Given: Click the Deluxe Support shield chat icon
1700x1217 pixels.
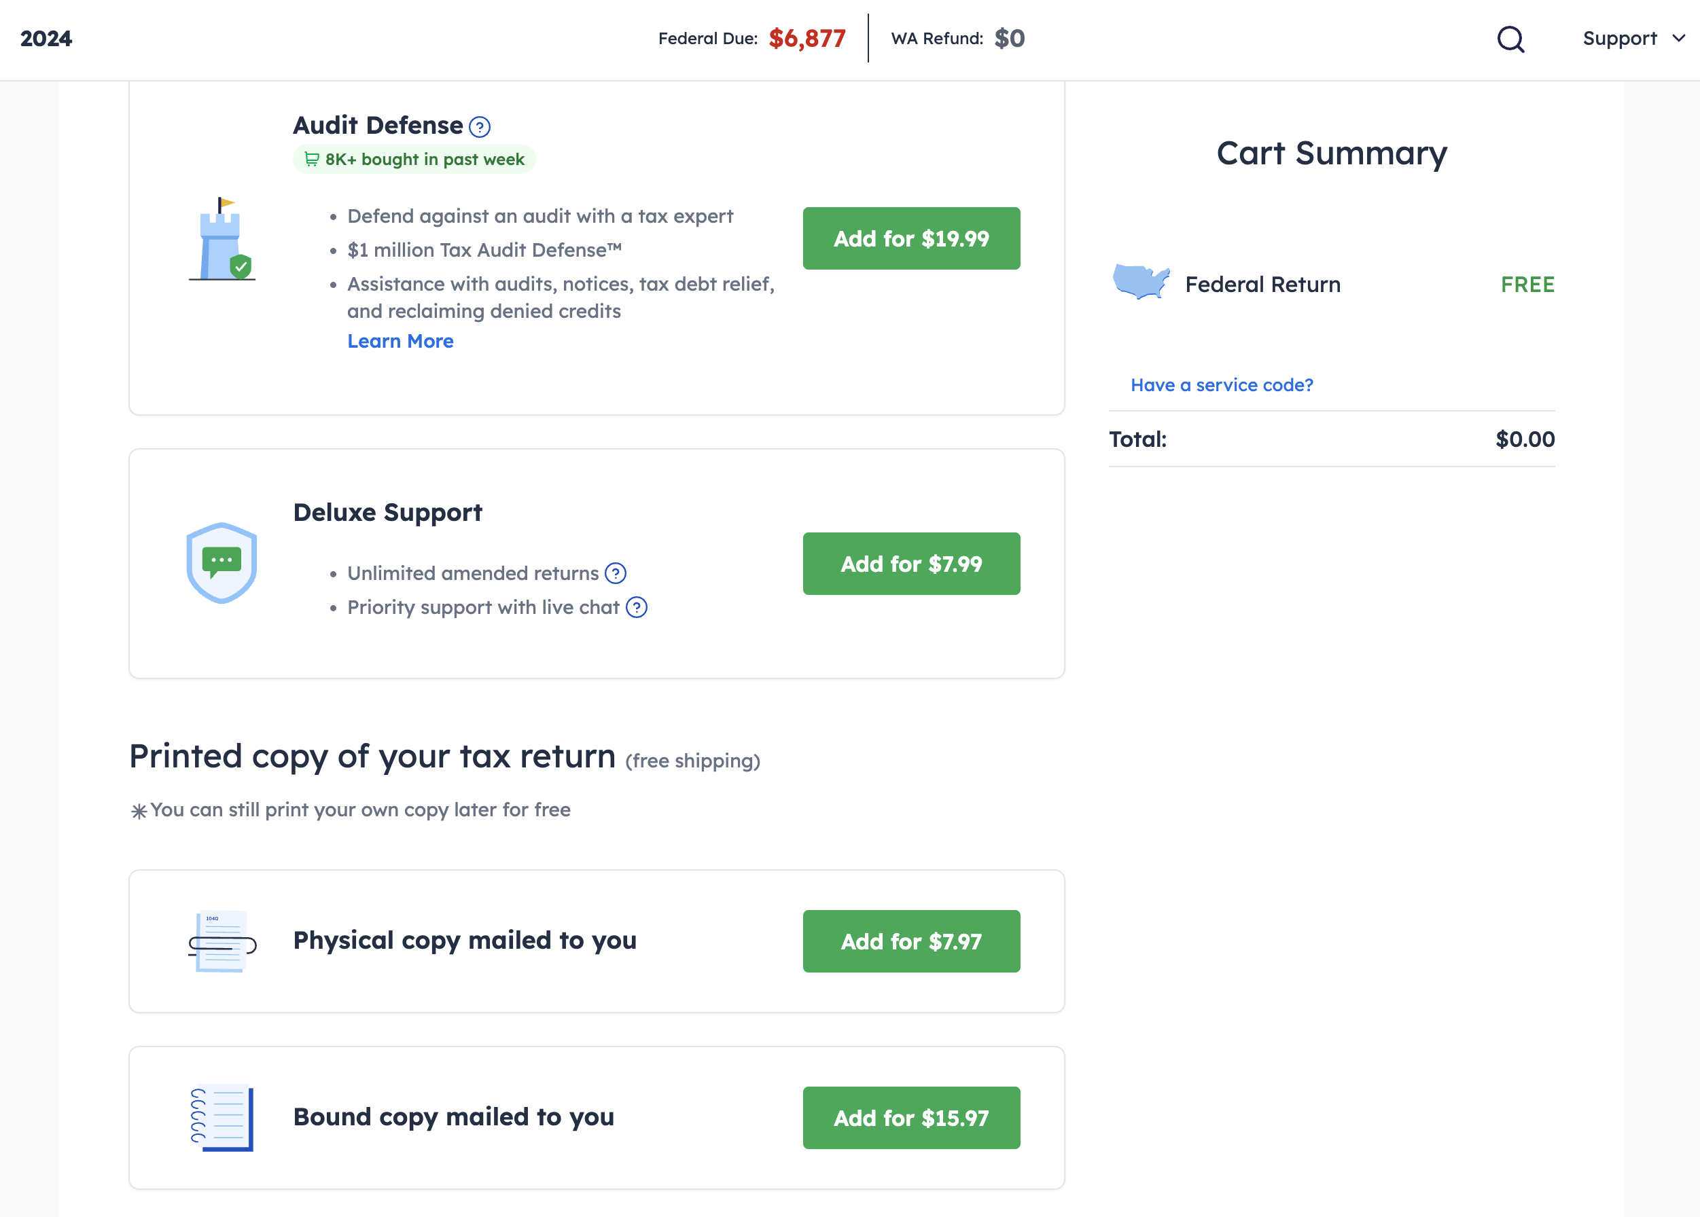Looking at the screenshot, I should (222, 563).
